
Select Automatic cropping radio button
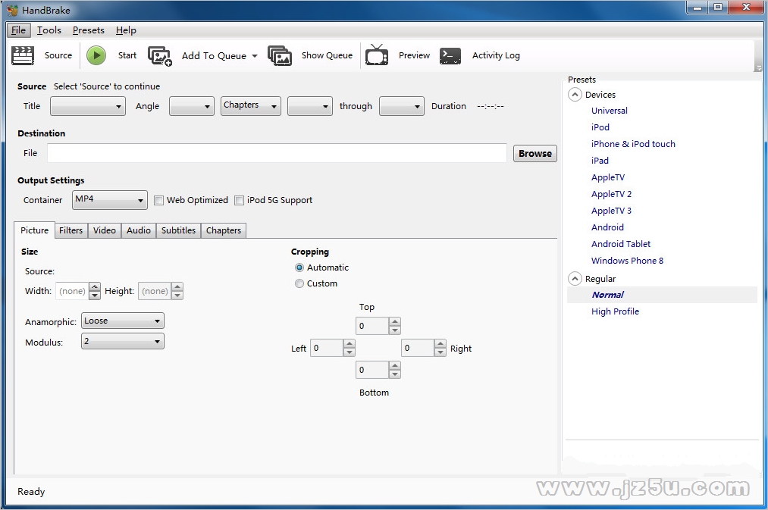click(x=299, y=268)
